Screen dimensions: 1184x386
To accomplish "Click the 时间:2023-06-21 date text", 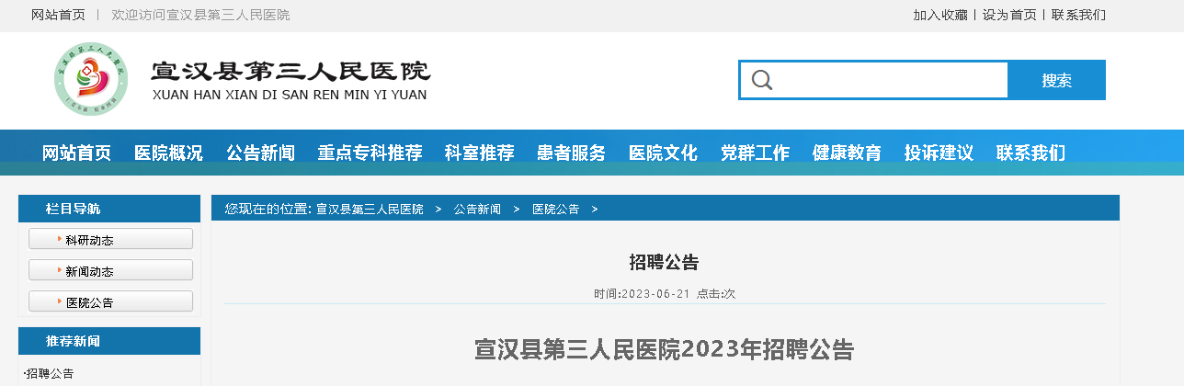I will 642,294.
